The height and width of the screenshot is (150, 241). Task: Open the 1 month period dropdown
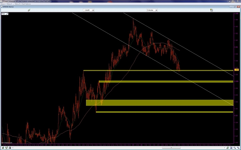click(89, 10)
